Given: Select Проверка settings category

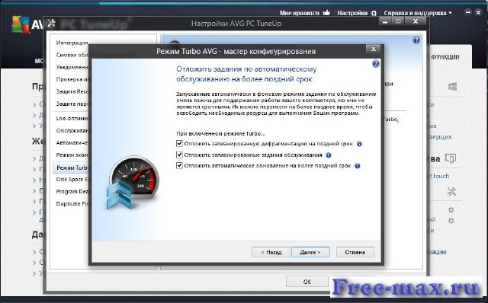Looking at the screenshot, I should 72,79.
